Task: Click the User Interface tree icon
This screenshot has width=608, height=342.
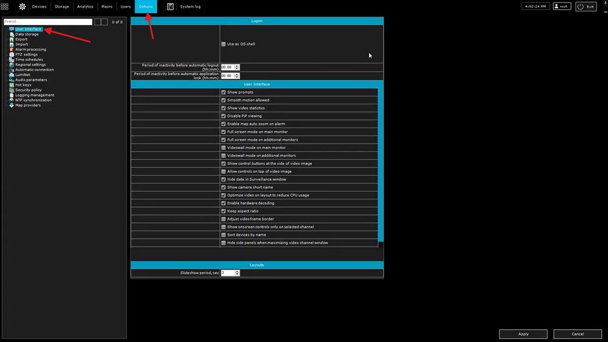Action: point(12,29)
